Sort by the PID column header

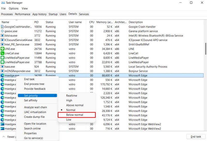tap(39, 22)
